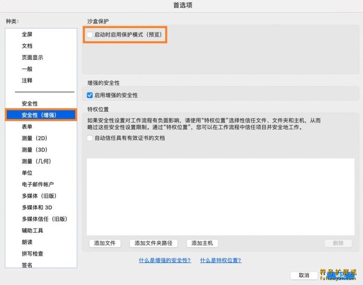The image size is (363, 285).
Task: Choose 测量（几何）category
Action: pos(36,161)
